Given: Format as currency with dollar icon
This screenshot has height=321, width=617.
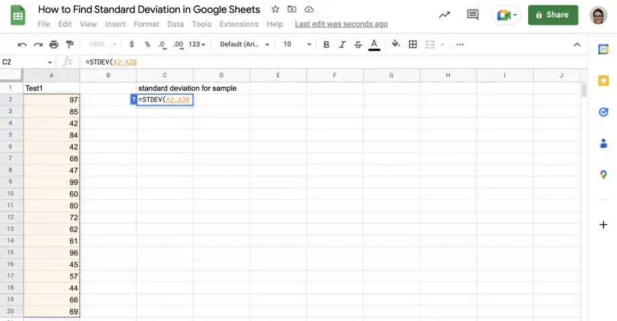Looking at the screenshot, I should (x=131, y=44).
